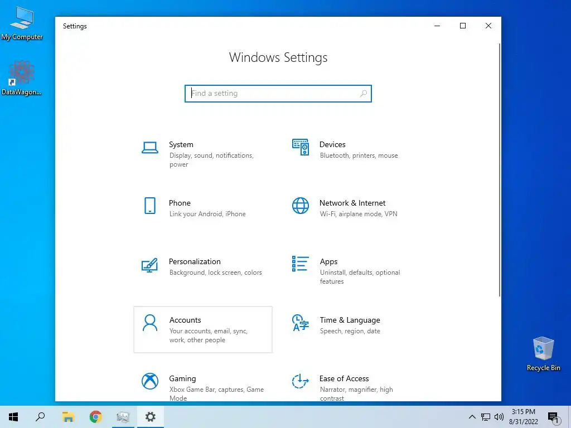Select the My Computer desktop icon
Image resolution: width=571 pixels, height=428 pixels.
point(22,23)
